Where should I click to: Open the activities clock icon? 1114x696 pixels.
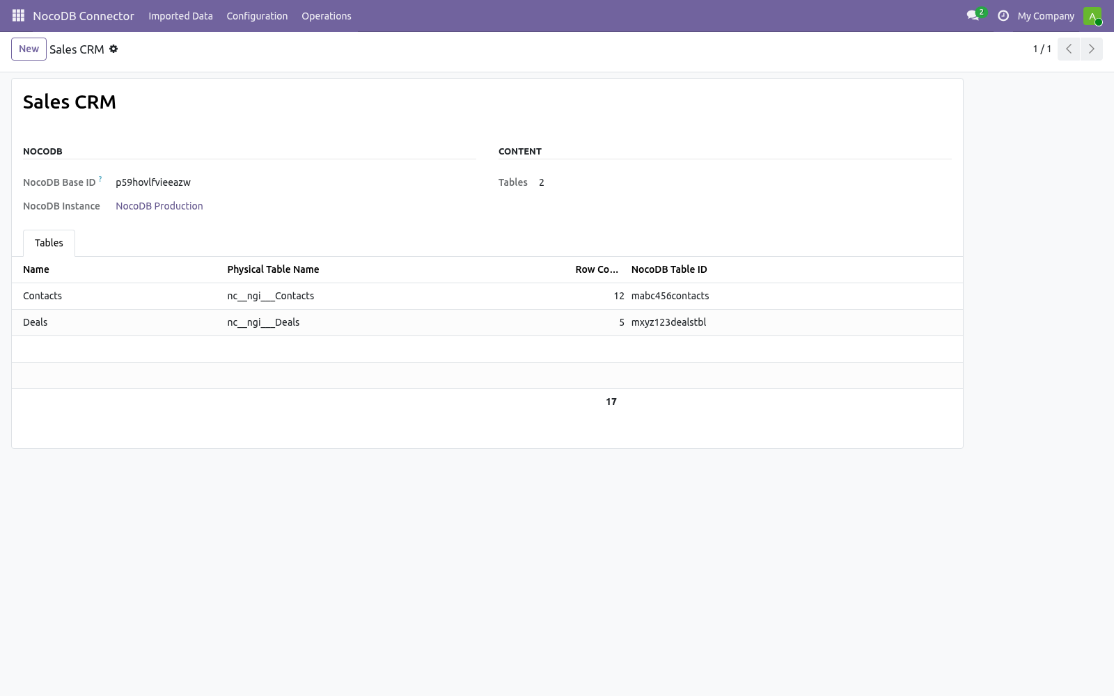[1003, 15]
